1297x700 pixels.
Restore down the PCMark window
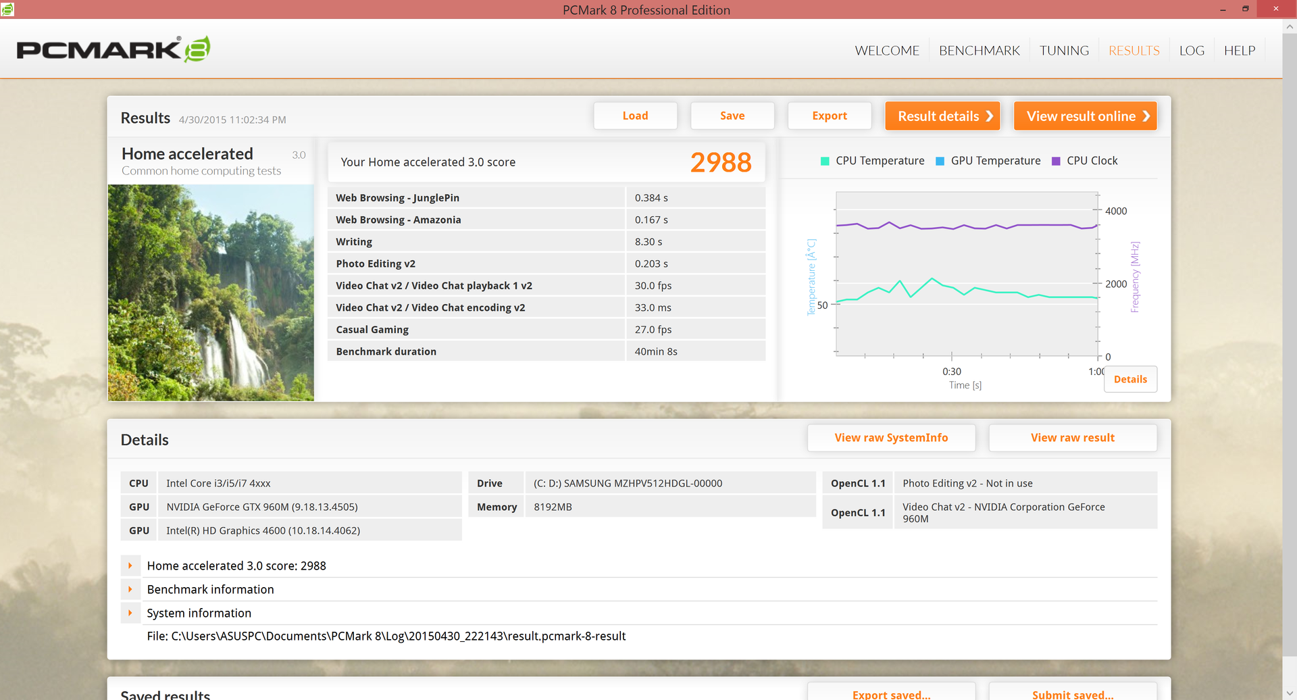point(1246,9)
